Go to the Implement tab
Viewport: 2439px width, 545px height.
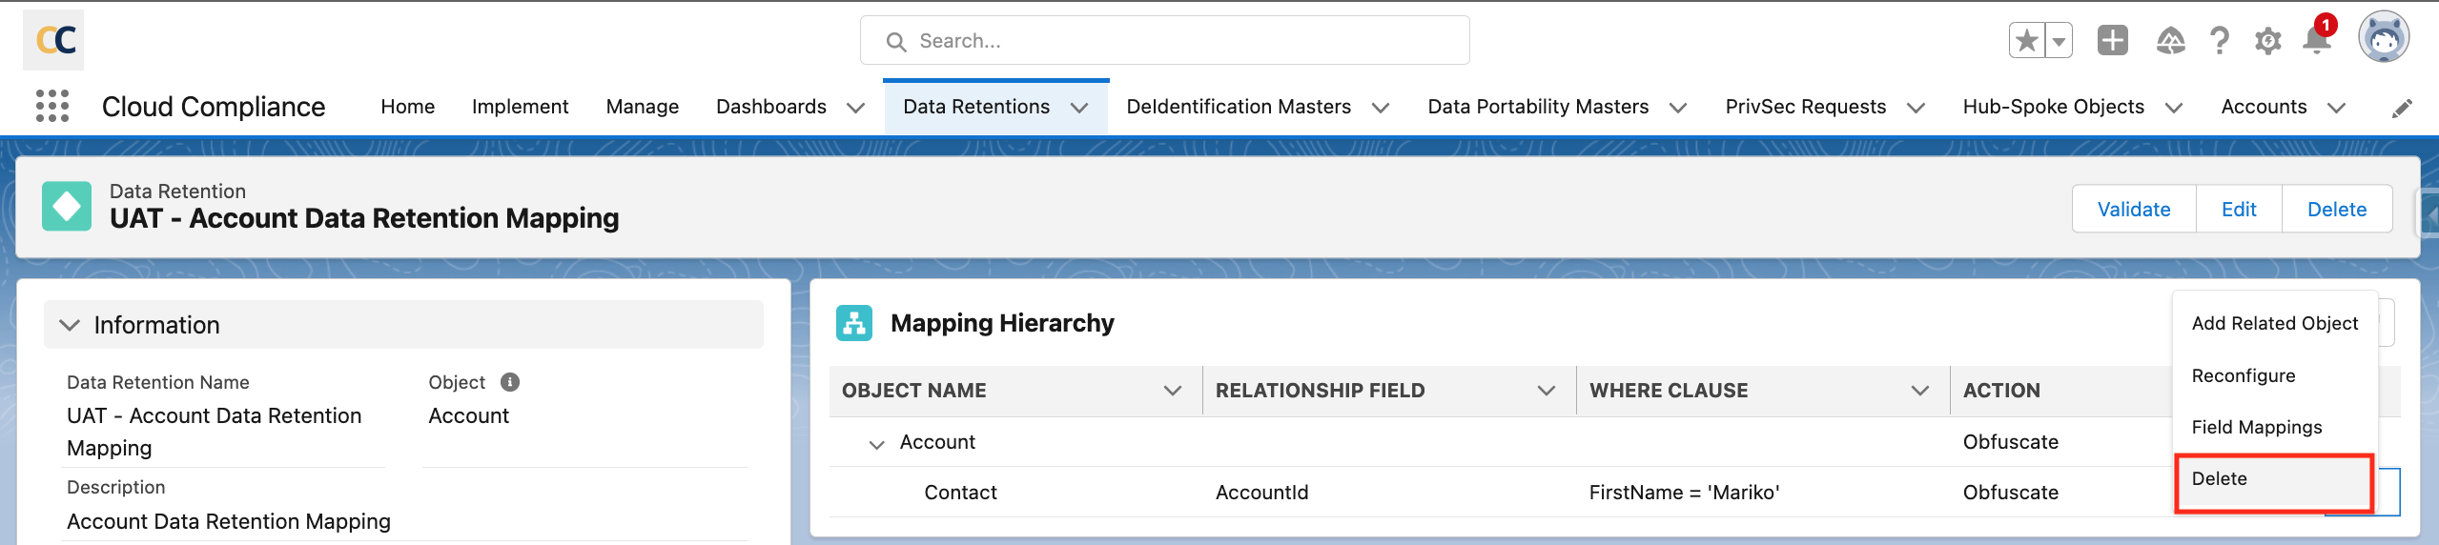tap(520, 107)
